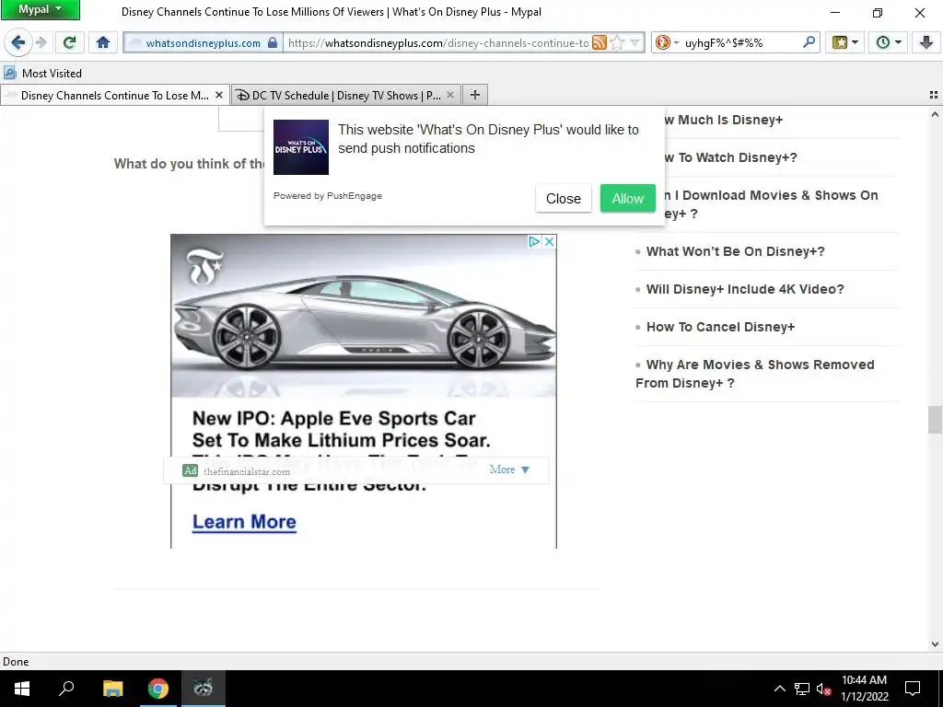This screenshot has width=943, height=707.
Task: Click the scrollbar up arrow
Action: coord(935,114)
